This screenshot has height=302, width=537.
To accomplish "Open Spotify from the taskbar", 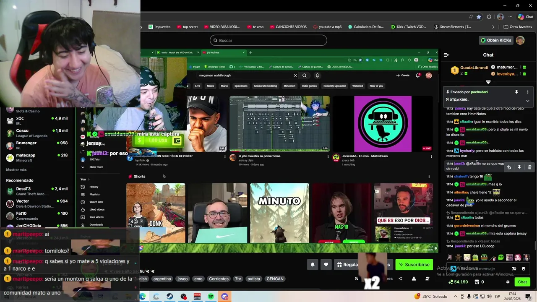I will click(211, 297).
